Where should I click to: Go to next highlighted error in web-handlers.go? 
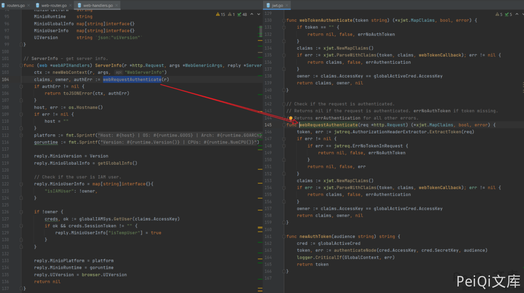tap(259, 14)
